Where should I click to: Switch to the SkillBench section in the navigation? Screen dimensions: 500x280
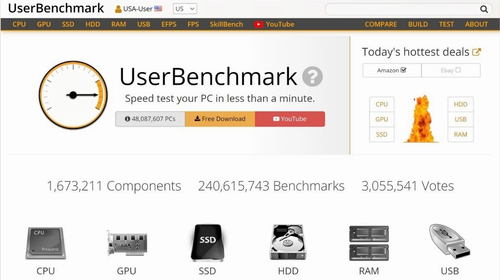point(226,24)
